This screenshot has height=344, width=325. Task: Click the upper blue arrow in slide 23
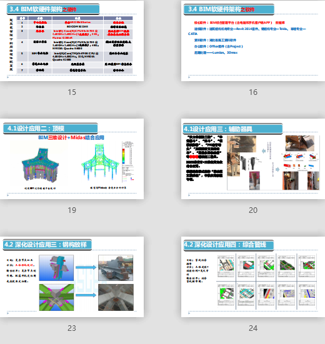(86, 267)
